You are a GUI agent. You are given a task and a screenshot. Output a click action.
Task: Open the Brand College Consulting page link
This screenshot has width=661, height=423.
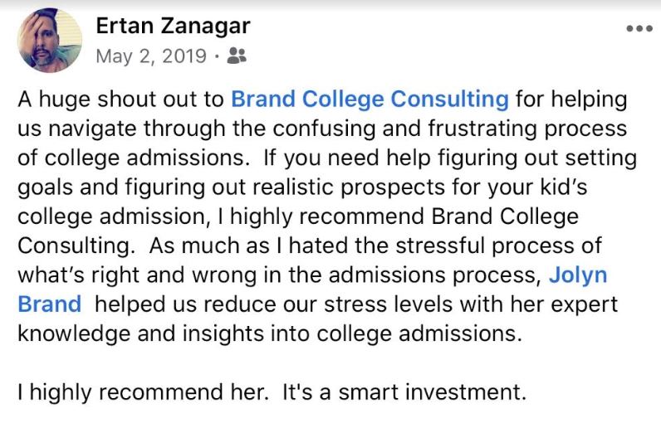pyautogui.click(x=370, y=100)
